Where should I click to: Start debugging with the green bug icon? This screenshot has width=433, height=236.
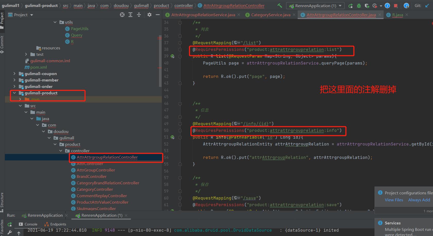pyautogui.click(x=359, y=6)
